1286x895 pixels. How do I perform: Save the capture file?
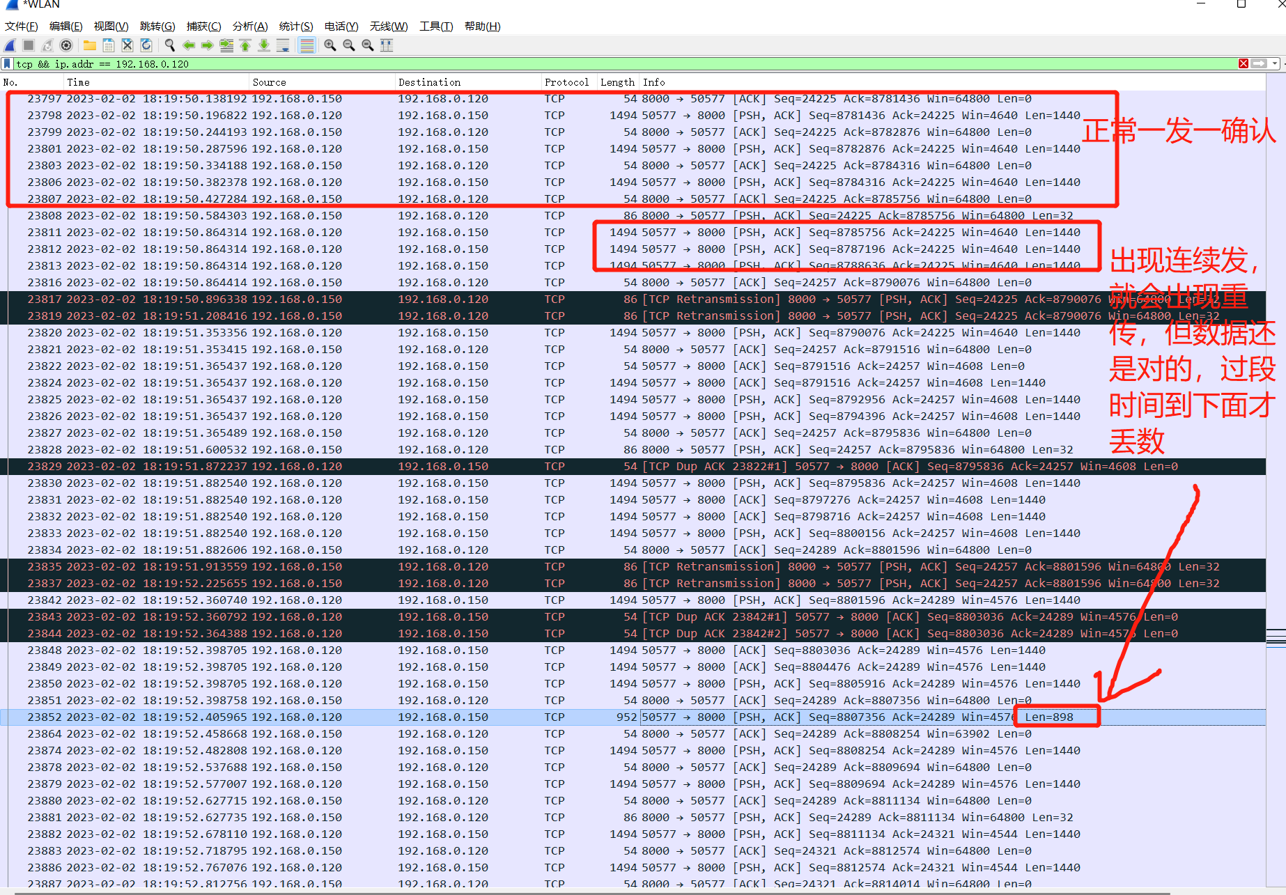pyautogui.click(x=109, y=45)
